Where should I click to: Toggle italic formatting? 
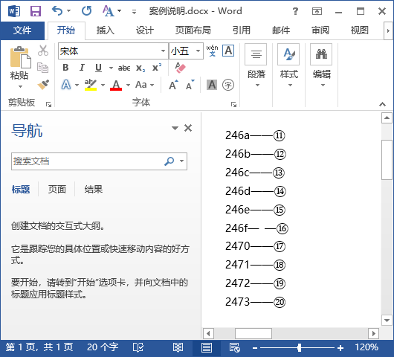click(x=82, y=68)
